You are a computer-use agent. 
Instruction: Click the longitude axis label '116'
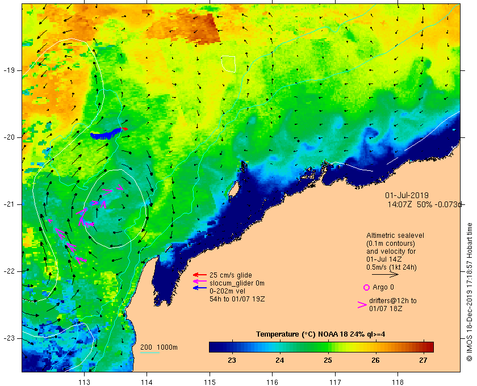click(272, 383)
